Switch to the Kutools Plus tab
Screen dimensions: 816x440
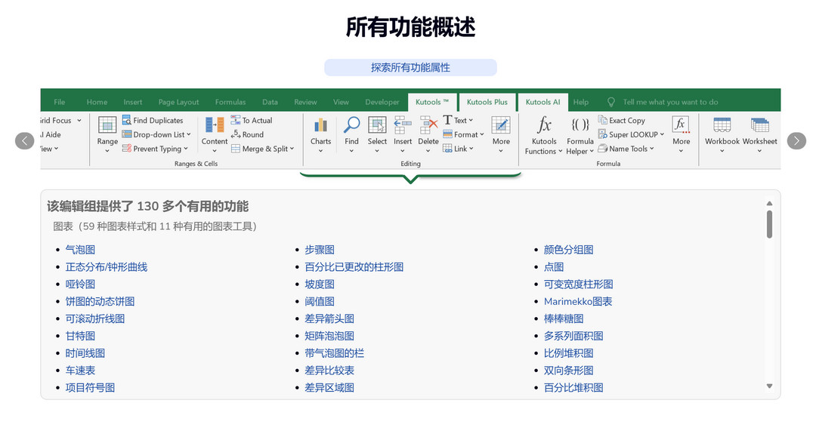coord(487,102)
